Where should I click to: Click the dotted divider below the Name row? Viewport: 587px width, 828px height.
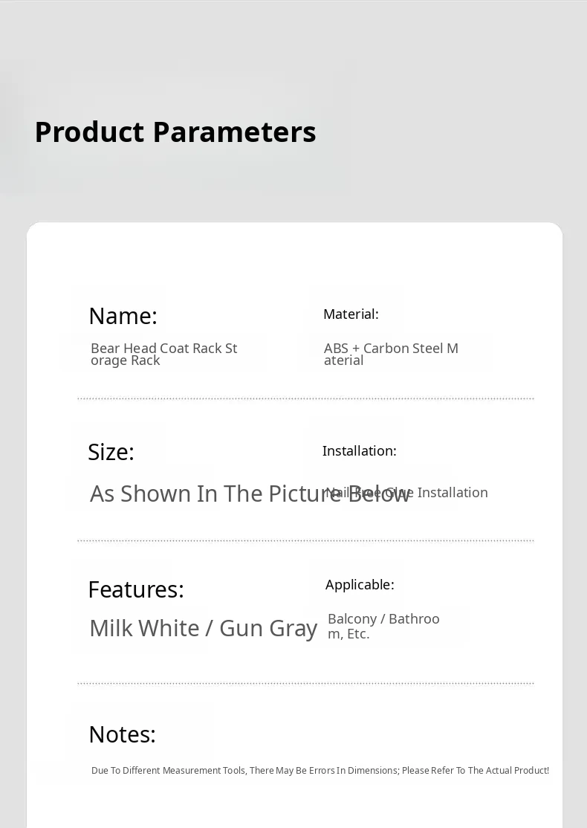pyautogui.click(x=305, y=399)
